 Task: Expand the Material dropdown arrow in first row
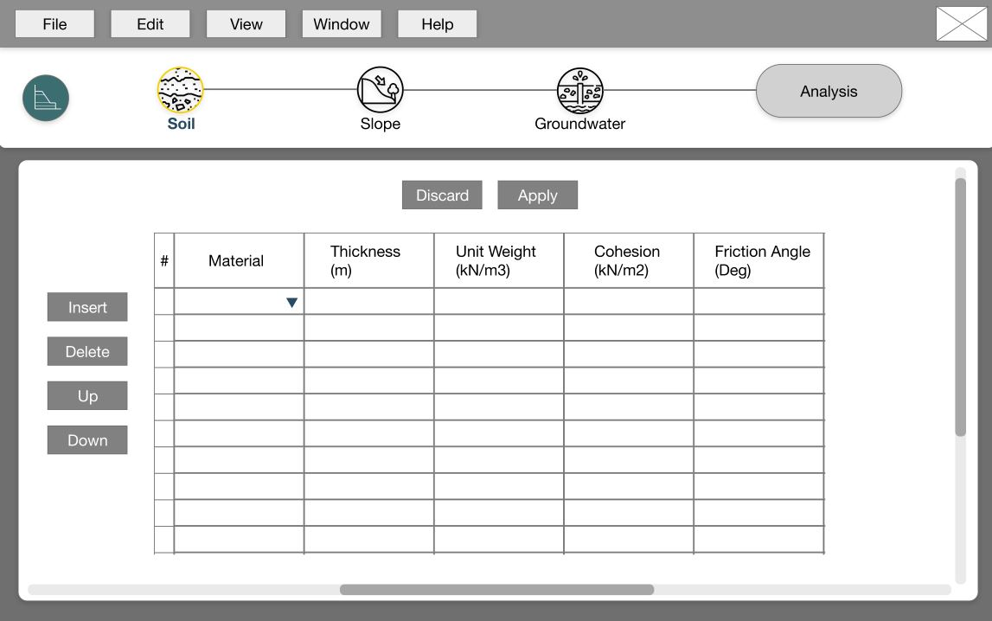pos(291,303)
